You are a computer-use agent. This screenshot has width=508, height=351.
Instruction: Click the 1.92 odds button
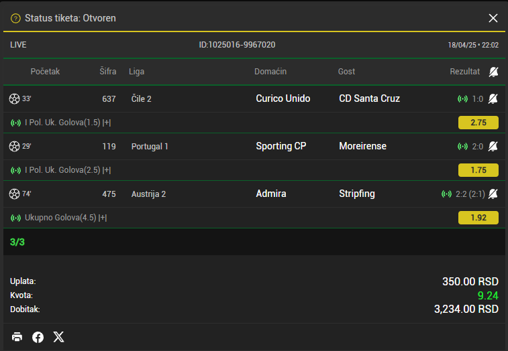coord(478,218)
